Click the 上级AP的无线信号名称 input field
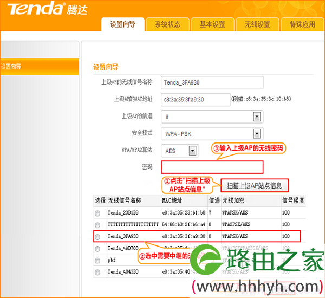The height and width of the screenshot is (298, 325). coord(212,82)
